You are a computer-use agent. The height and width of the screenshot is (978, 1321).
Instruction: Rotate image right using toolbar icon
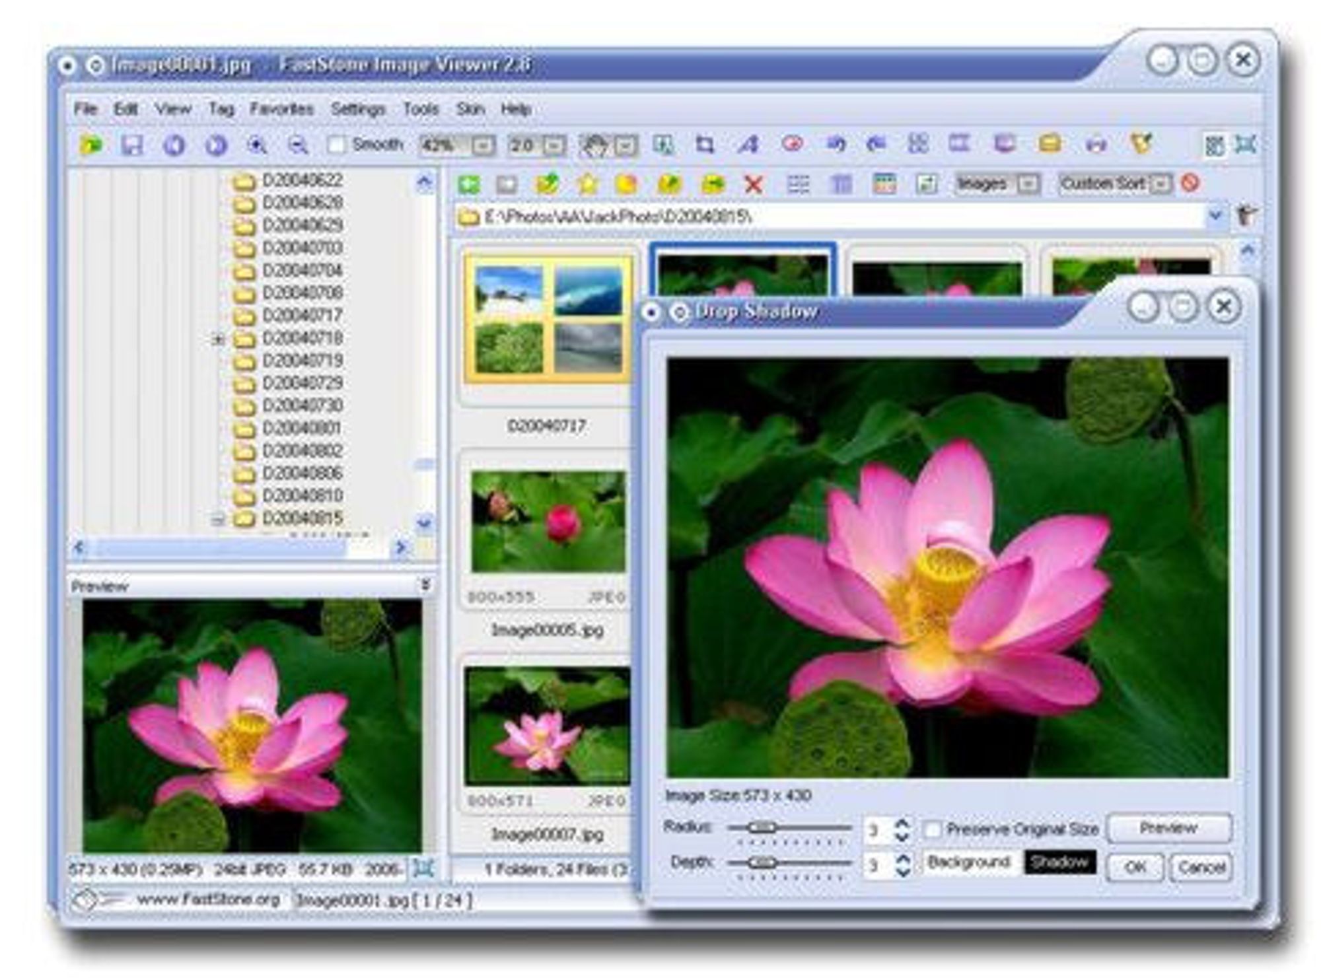[x=876, y=143]
